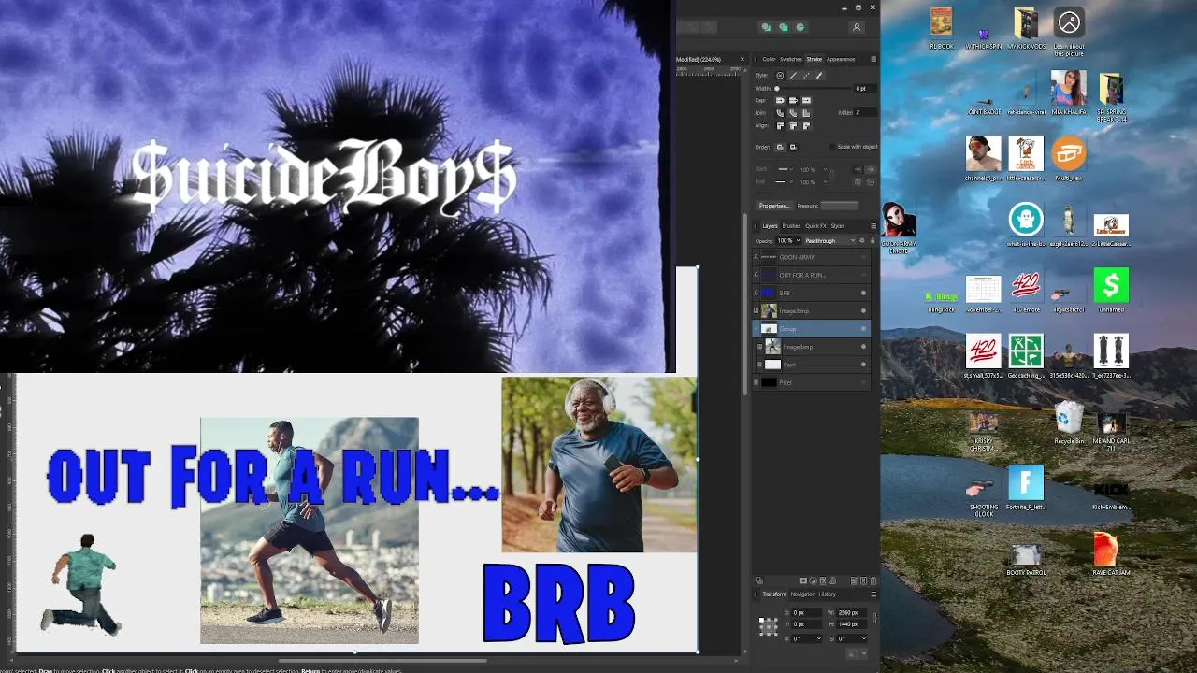The height and width of the screenshot is (673, 1197).
Task: Click the Pressure curve box
Action: tap(839, 206)
